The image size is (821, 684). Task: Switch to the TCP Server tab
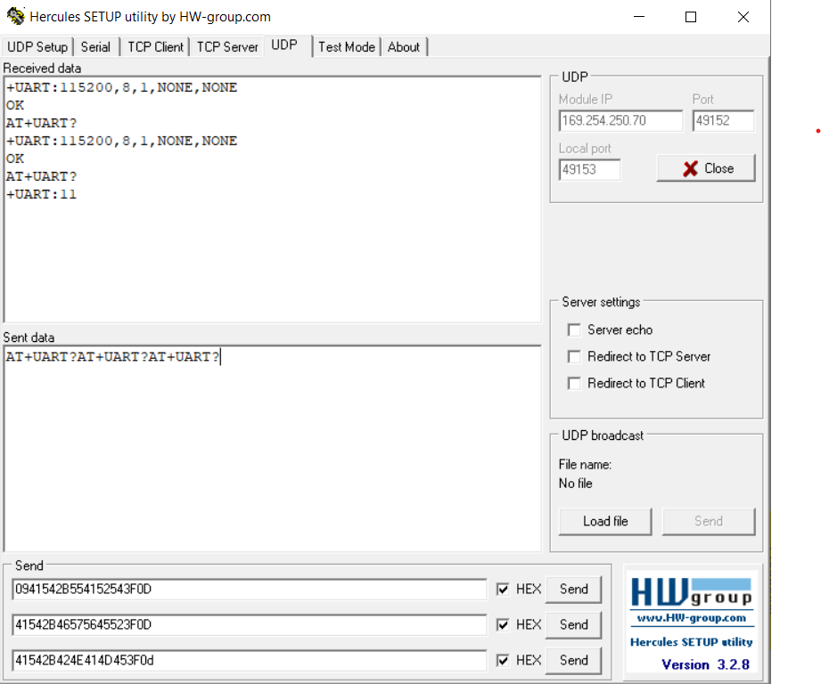226,46
